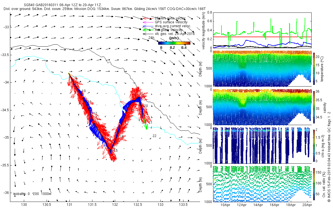Click the -34.5 latitude tick label
Screen dimensions: 333x208
tap(5, 110)
